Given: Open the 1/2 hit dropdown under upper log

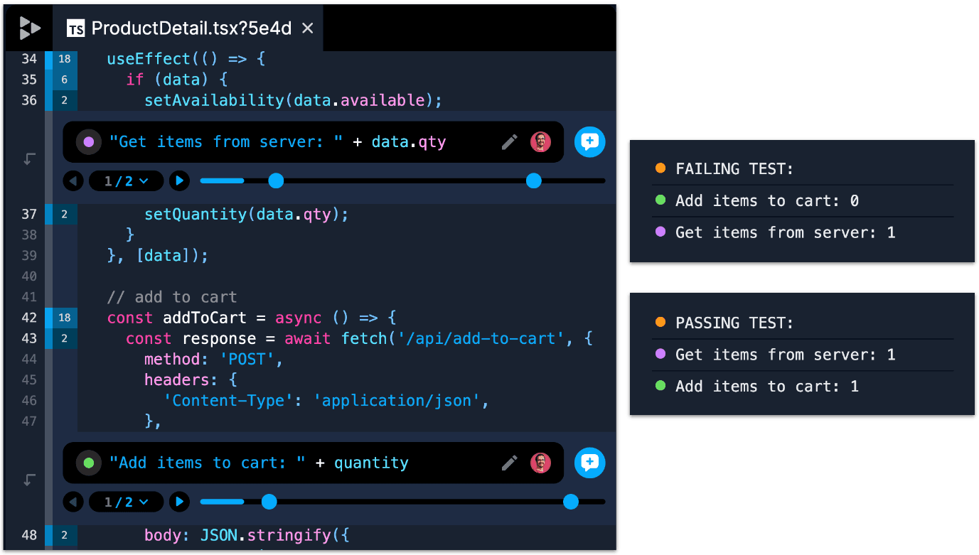Looking at the screenshot, I should (127, 181).
